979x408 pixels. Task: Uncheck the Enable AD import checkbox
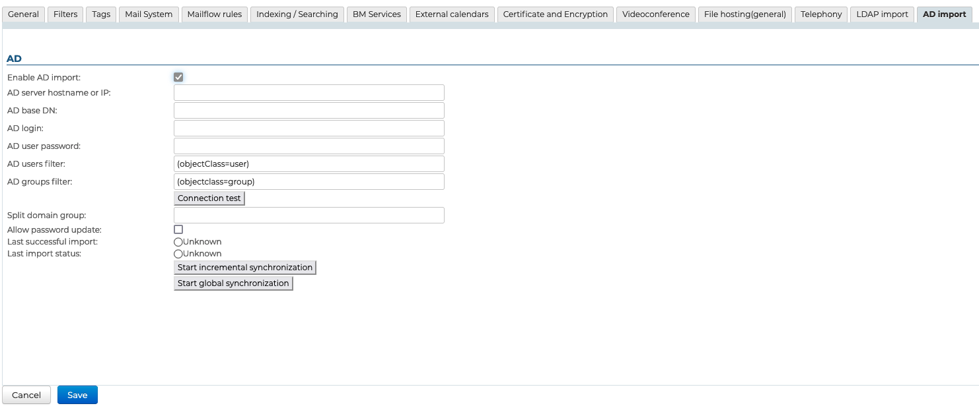click(x=178, y=77)
